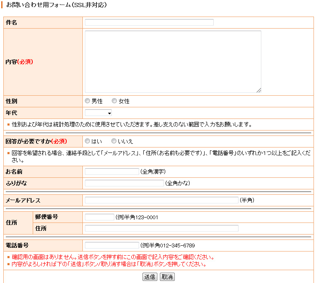Image resolution: width=316 pixels, height=283 pixels.
Task: Click the 女性 label text
Action: coord(124,101)
